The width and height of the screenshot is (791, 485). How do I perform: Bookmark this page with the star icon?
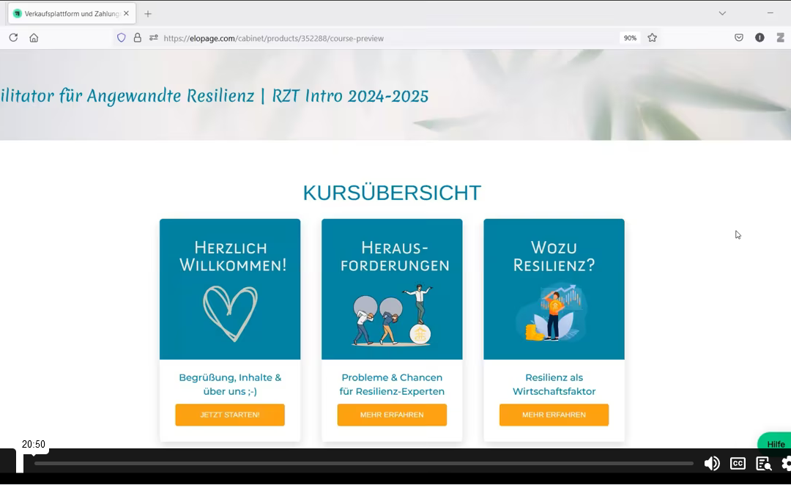click(x=652, y=38)
